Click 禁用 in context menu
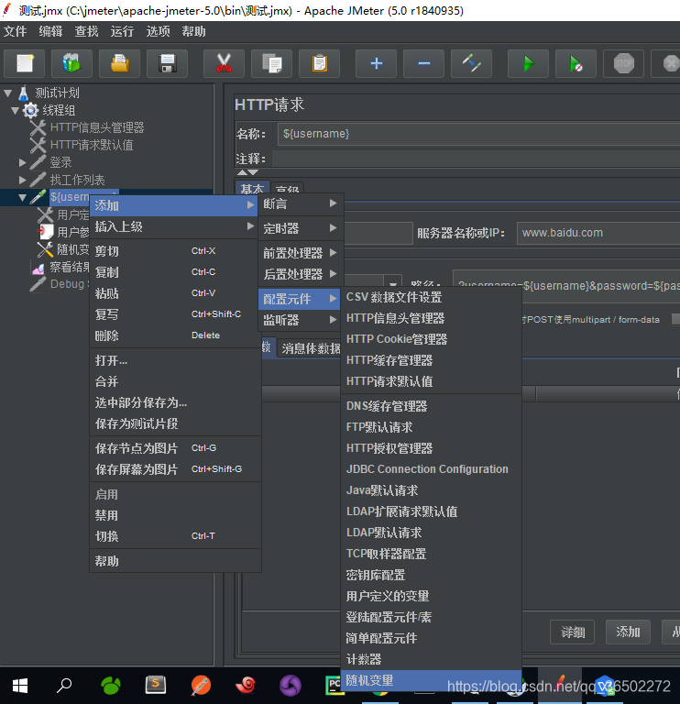 [x=175, y=515]
